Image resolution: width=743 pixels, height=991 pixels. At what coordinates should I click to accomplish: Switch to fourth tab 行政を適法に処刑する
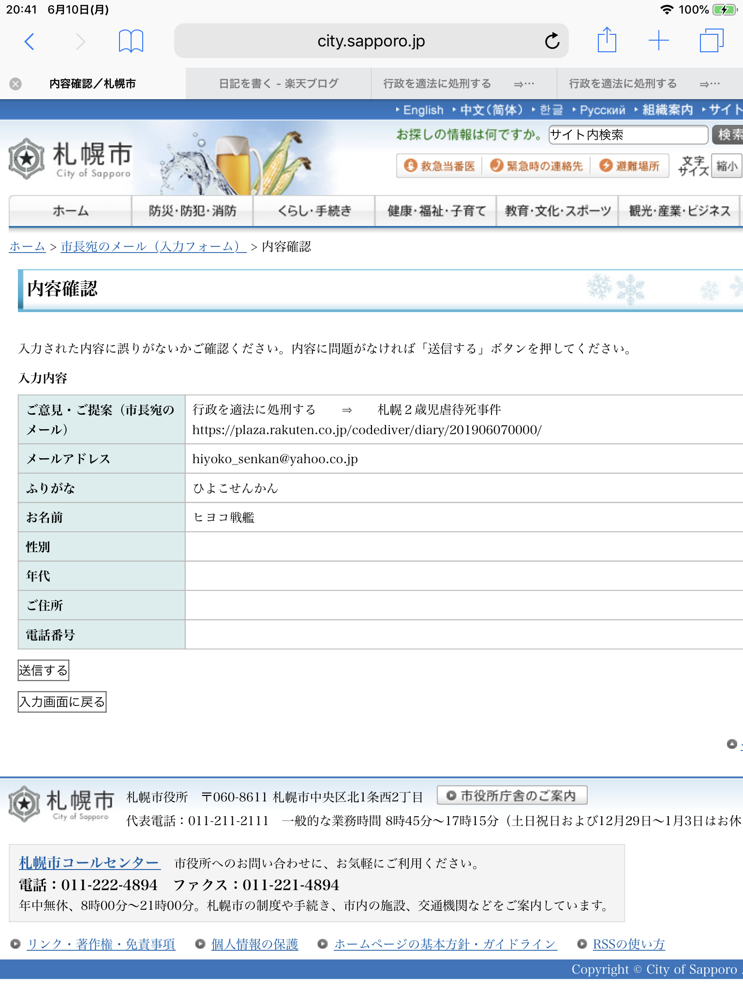tap(650, 84)
